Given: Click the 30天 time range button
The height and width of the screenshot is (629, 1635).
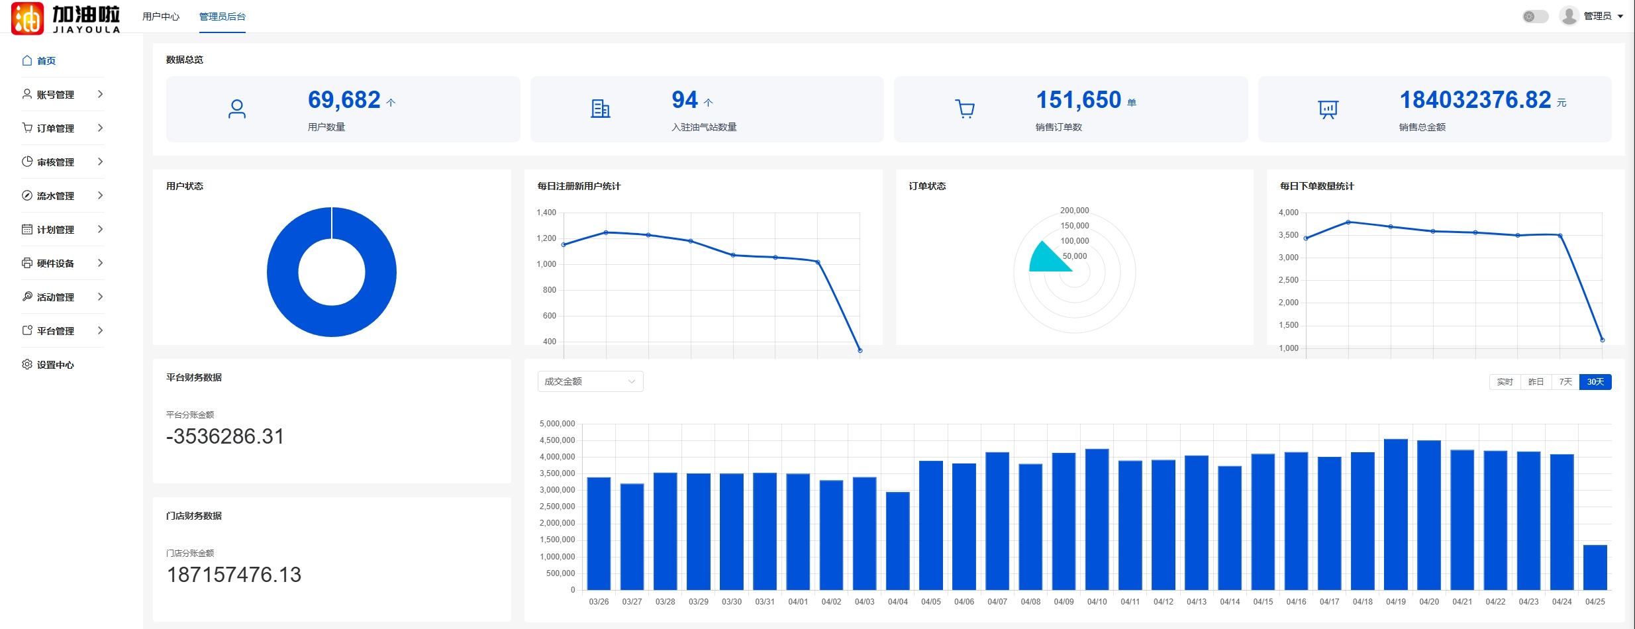Looking at the screenshot, I should pyautogui.click(x=1595, y=382).
